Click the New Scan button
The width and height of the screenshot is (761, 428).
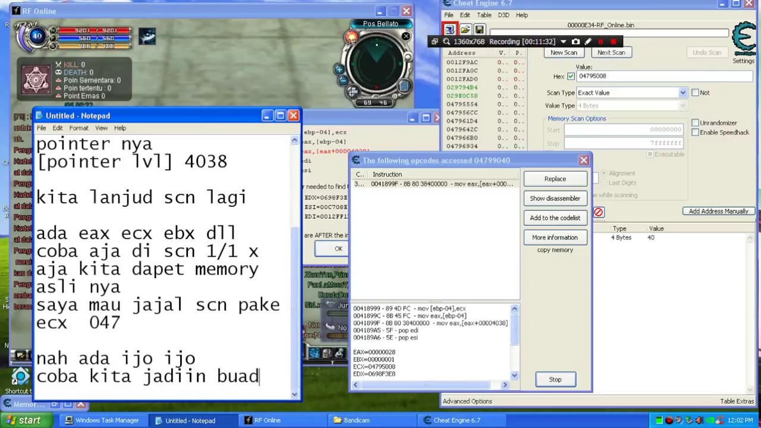pos(564,52)
